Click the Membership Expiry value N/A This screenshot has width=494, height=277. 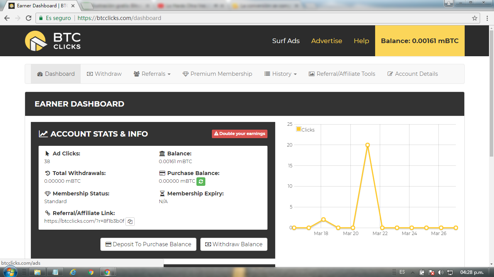coord(163,202)
